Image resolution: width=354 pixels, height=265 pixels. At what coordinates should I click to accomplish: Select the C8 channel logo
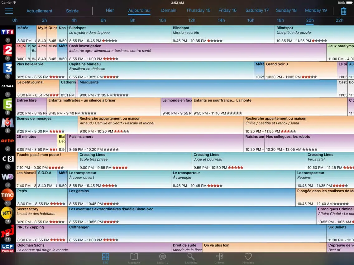pos(8,159)
